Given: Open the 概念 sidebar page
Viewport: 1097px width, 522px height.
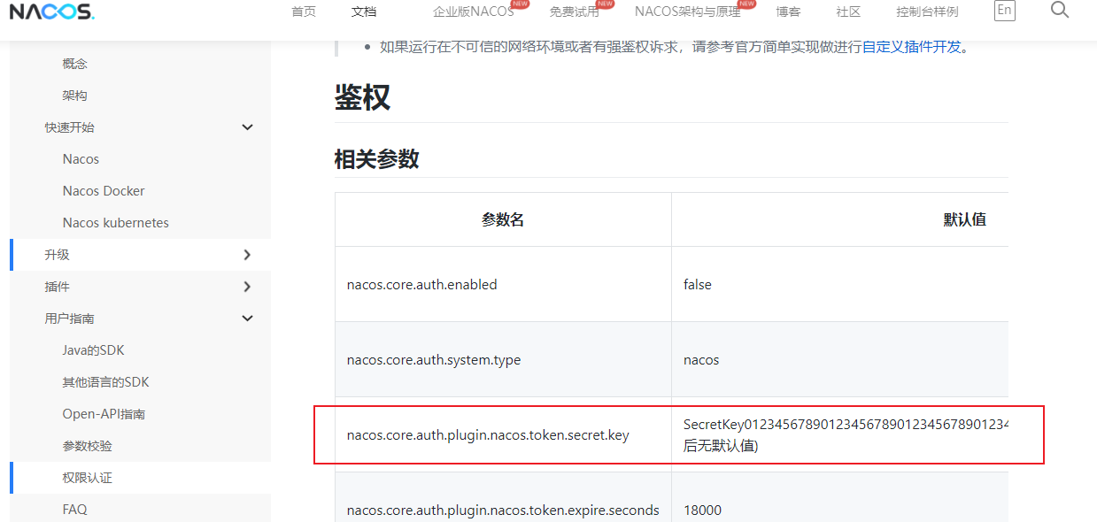Looking at the screenshot, I should tap(75, 64).
